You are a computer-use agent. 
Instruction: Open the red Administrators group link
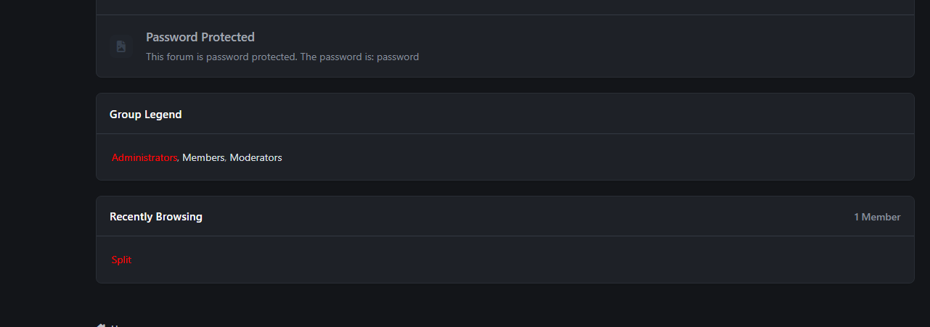144,157
